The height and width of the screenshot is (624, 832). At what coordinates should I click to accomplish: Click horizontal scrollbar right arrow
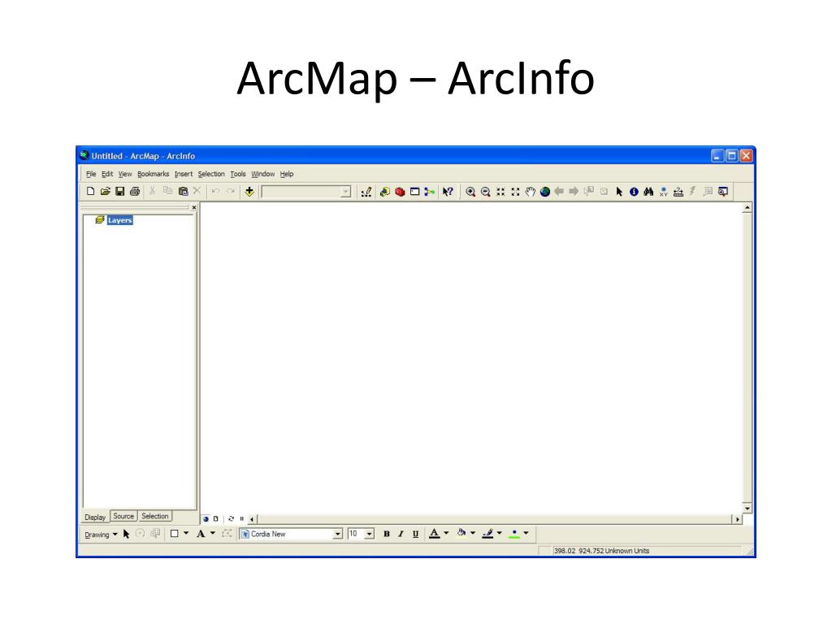coord(737,519)
